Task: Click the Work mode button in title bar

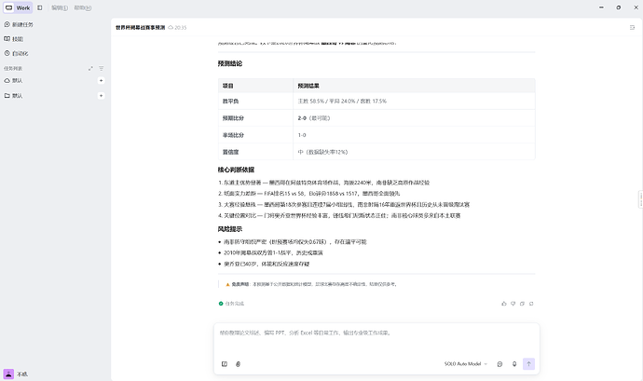Action: coord(18,7)
